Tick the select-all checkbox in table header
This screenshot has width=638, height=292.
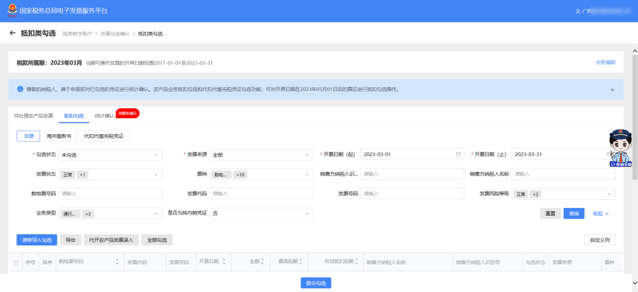point(16,262)
